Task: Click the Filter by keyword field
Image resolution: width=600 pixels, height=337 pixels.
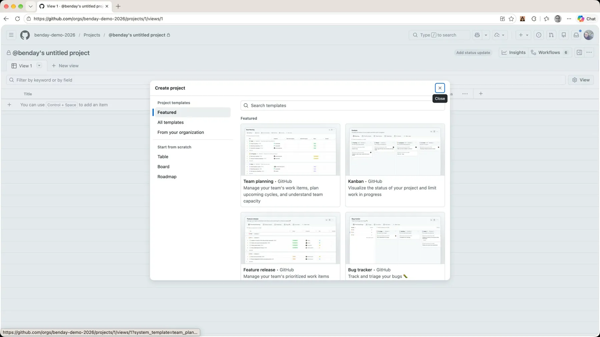Action: pyautogui.click(x=286, y=80)
